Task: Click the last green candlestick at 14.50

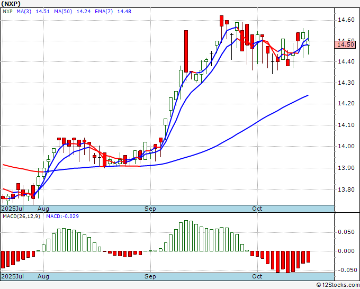Action: 308,43
